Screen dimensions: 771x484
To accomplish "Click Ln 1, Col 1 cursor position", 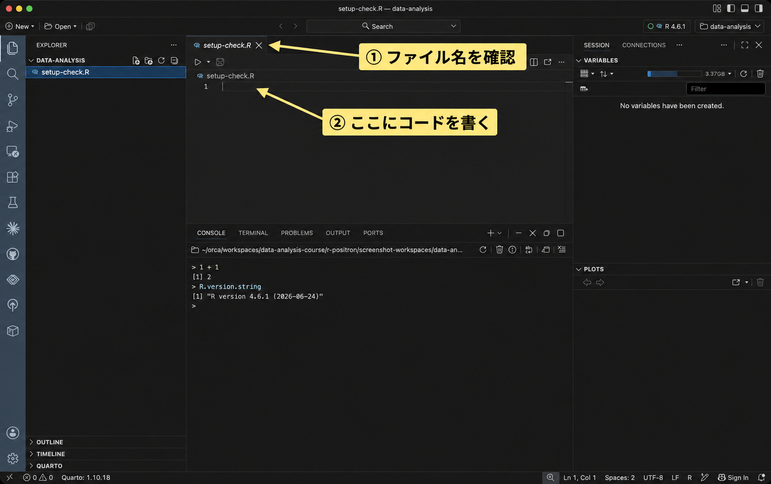I will (580, 478).
